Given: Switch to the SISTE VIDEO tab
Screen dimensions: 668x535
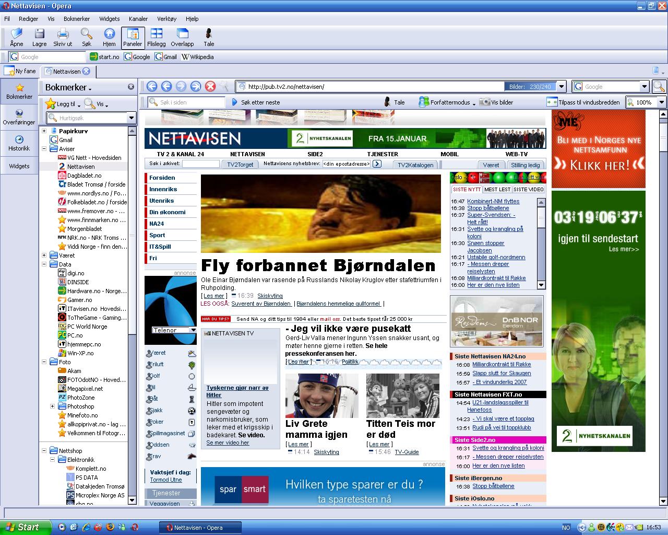Looking at the screenshot, I should (529, 189).
